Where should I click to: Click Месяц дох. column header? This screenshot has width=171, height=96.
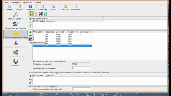[x=38, y=32]
